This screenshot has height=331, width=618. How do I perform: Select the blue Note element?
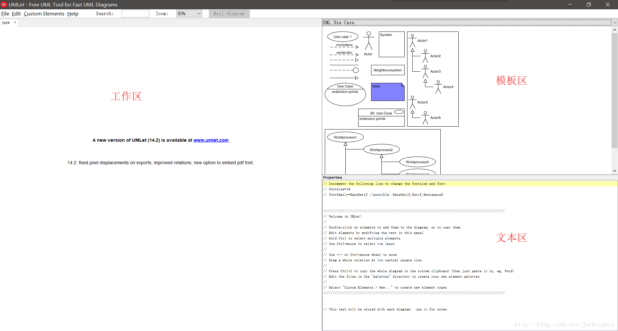388,92
